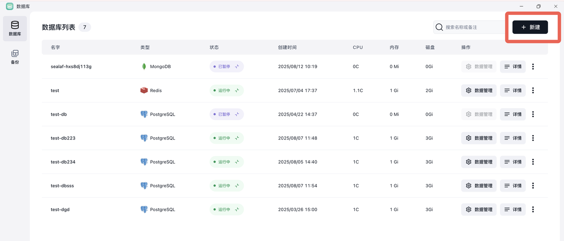Select database name test-dbsss

click(x=62, y=186)
